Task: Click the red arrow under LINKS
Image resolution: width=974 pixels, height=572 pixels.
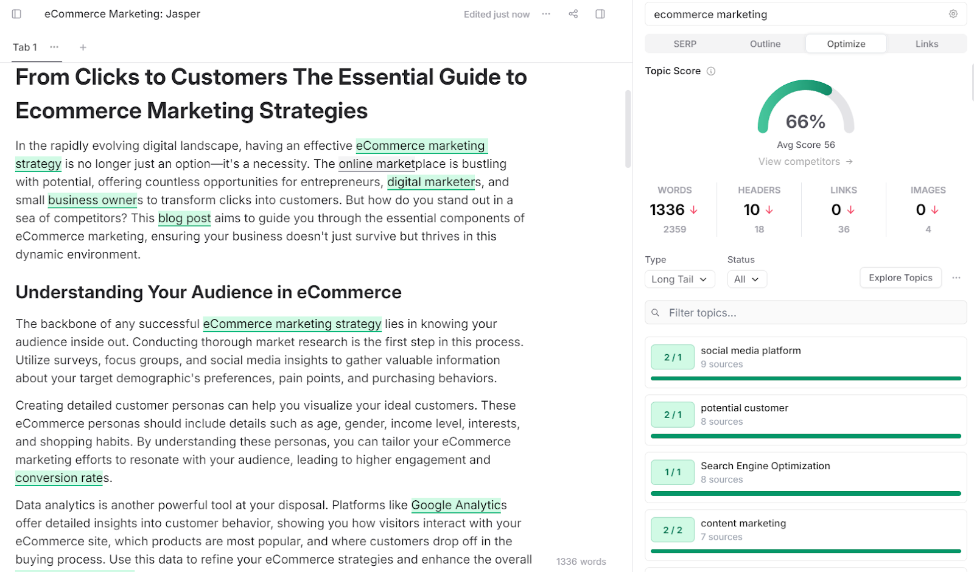Action: coord(850,210)
